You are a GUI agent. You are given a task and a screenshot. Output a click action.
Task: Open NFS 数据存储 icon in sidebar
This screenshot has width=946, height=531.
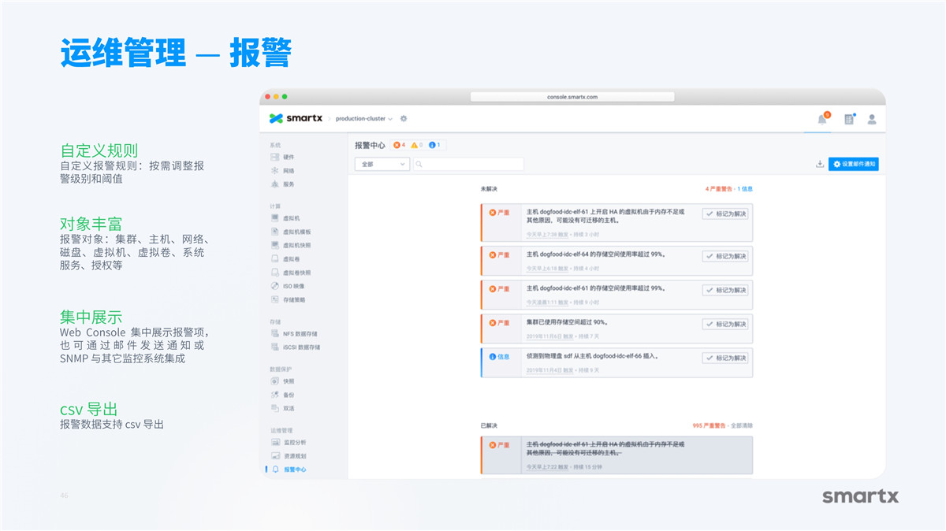[x=275, y=333]
